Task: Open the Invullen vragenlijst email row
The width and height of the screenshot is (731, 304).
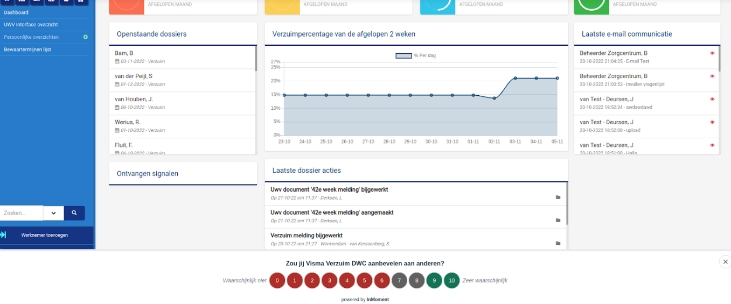Action: tap(646, 80)
